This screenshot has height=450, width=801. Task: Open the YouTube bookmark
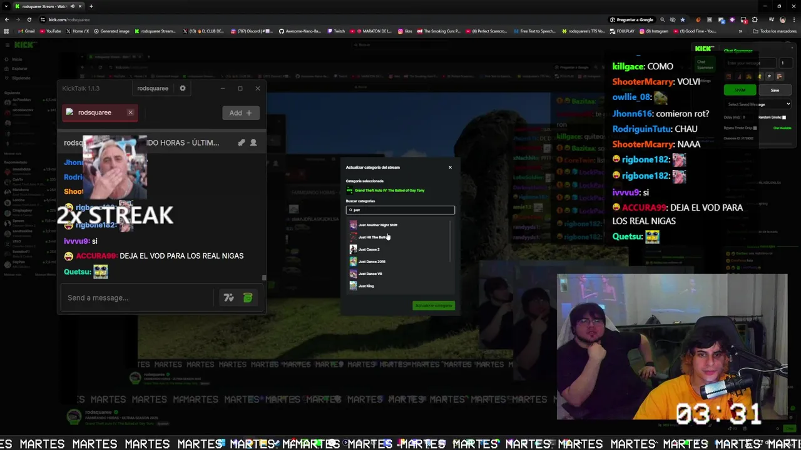click(x=50, y=31)
